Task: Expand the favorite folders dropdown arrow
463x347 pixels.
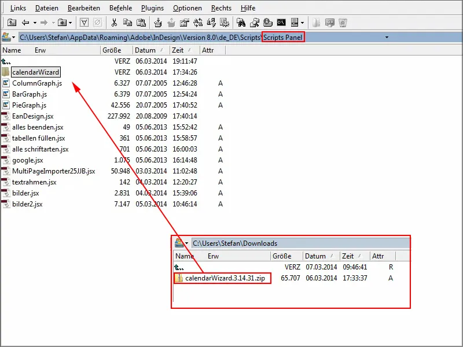Action: 70,23
